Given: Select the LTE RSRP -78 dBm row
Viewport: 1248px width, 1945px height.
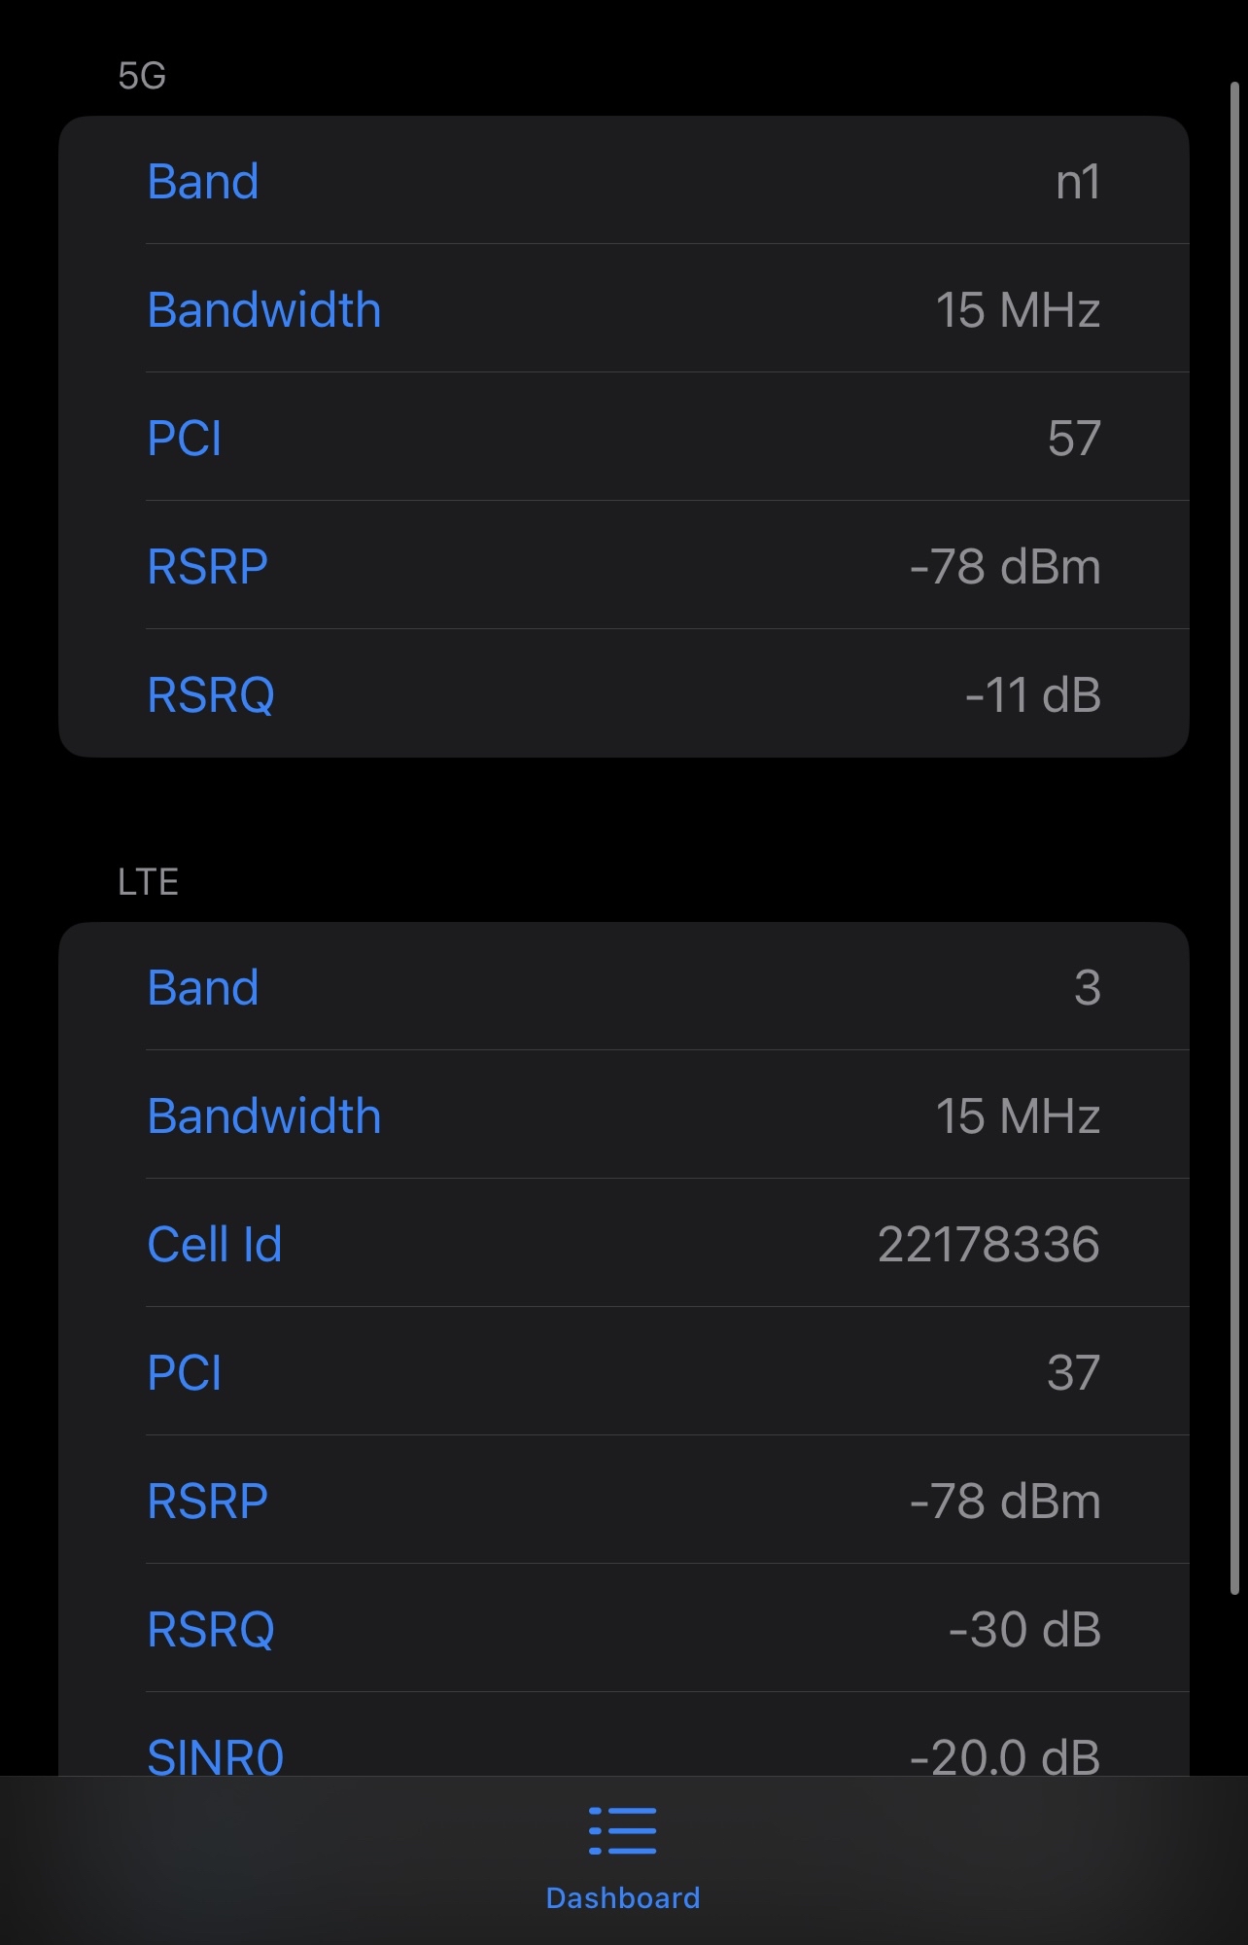Looking at the screenshot, I should [x=624, y=1501].
